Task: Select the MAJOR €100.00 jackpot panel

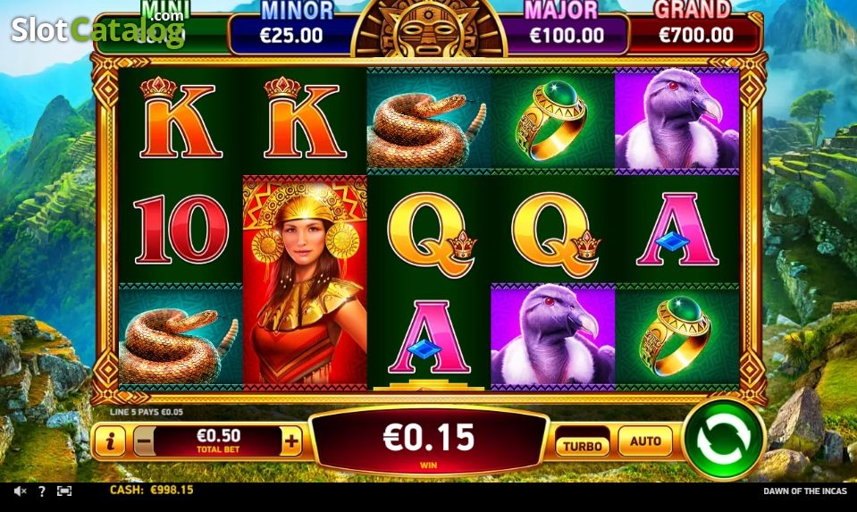Action: point(566,29)
